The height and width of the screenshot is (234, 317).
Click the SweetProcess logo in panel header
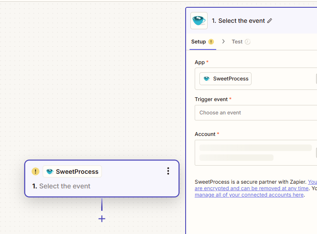(x=199, y=21)
